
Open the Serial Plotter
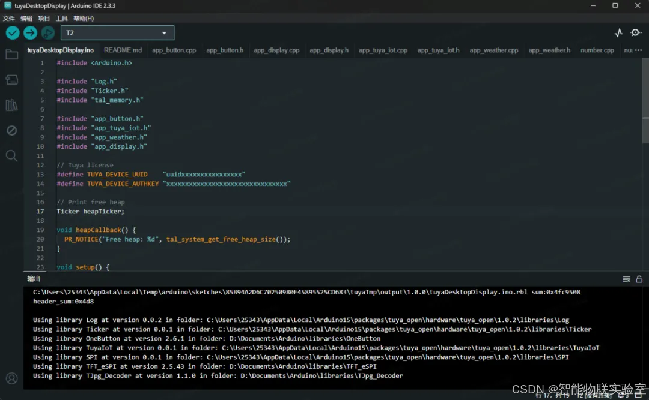[618, 32]
